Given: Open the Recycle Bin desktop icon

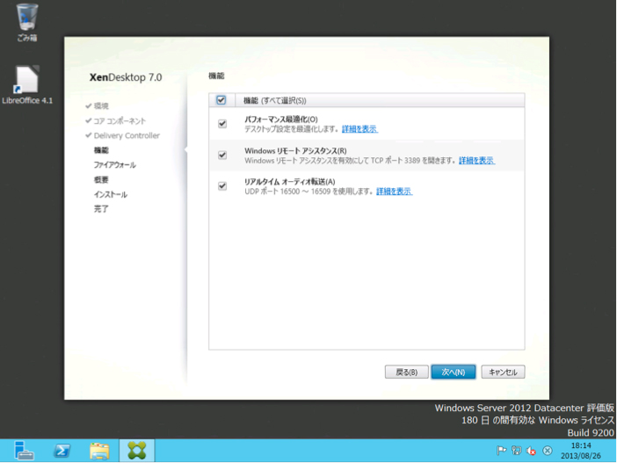Looking at the screenshot, I should tap(26, 22).
